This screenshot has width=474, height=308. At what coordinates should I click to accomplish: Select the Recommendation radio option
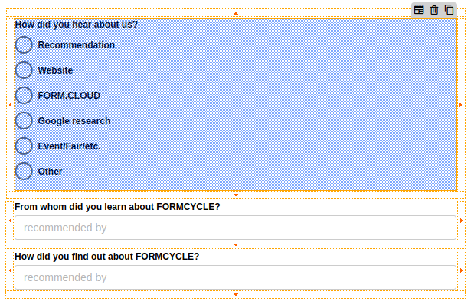tap(25, 45)
